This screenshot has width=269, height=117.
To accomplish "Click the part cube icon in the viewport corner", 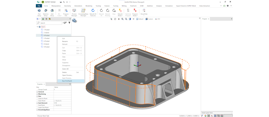I will [75, 20].
